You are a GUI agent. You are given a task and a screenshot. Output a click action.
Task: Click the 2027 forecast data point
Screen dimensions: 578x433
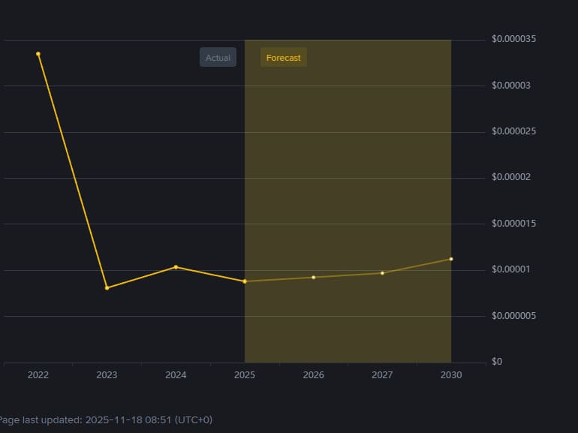(x=382, y=273)
